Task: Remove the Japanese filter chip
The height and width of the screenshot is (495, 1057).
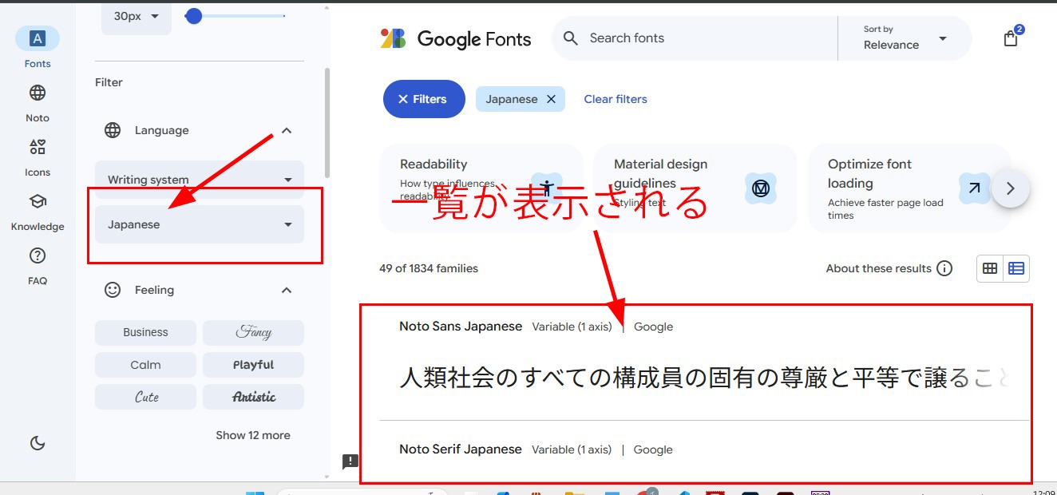Action: (551, 99)
